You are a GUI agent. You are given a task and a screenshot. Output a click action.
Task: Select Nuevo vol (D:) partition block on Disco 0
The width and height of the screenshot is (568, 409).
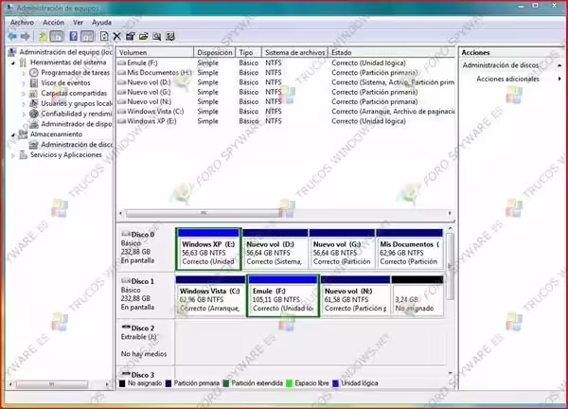point(275,249)
